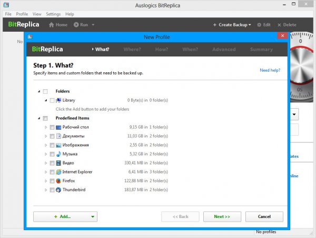Collapse the Library tree node
Screen dimensions: 316x238
[46, 100]
